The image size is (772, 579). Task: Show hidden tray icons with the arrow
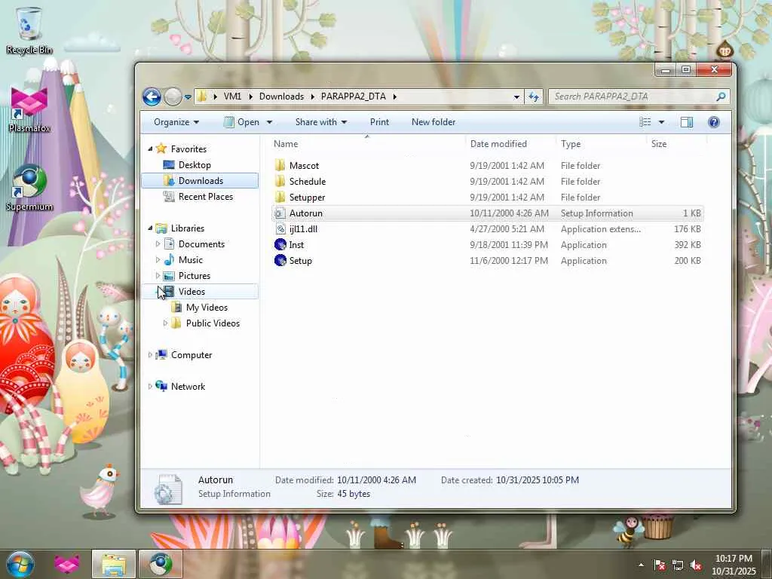point(641,565)
